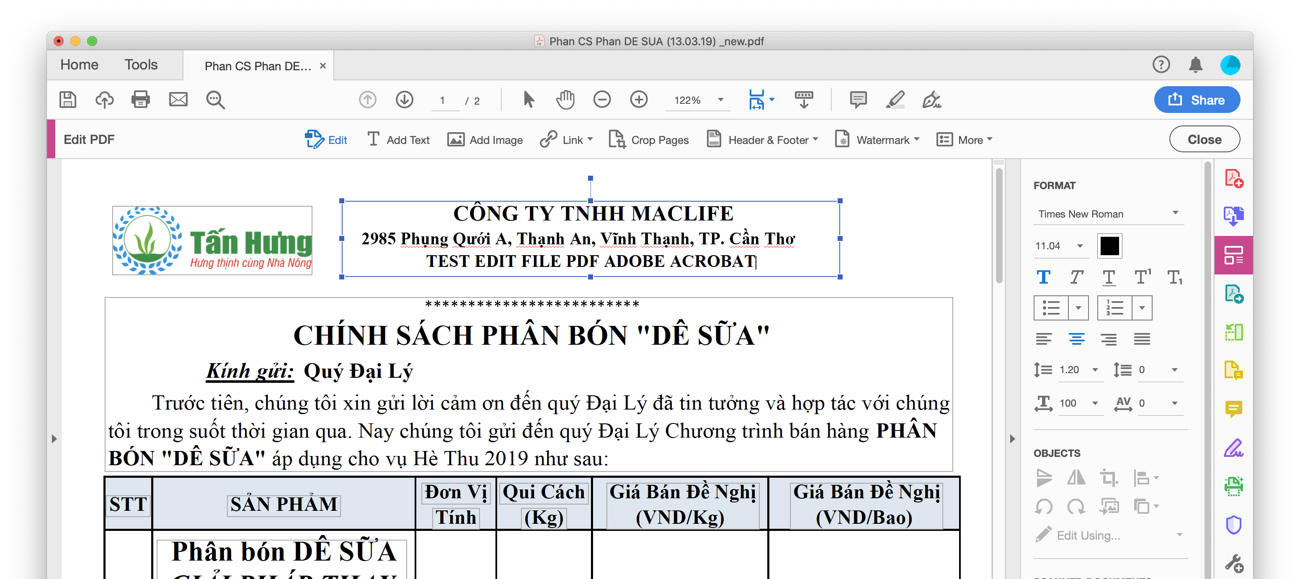Open the Organize Pages panel
The width and height of the screenshot is (1300, 579).
pos(1234,332)
